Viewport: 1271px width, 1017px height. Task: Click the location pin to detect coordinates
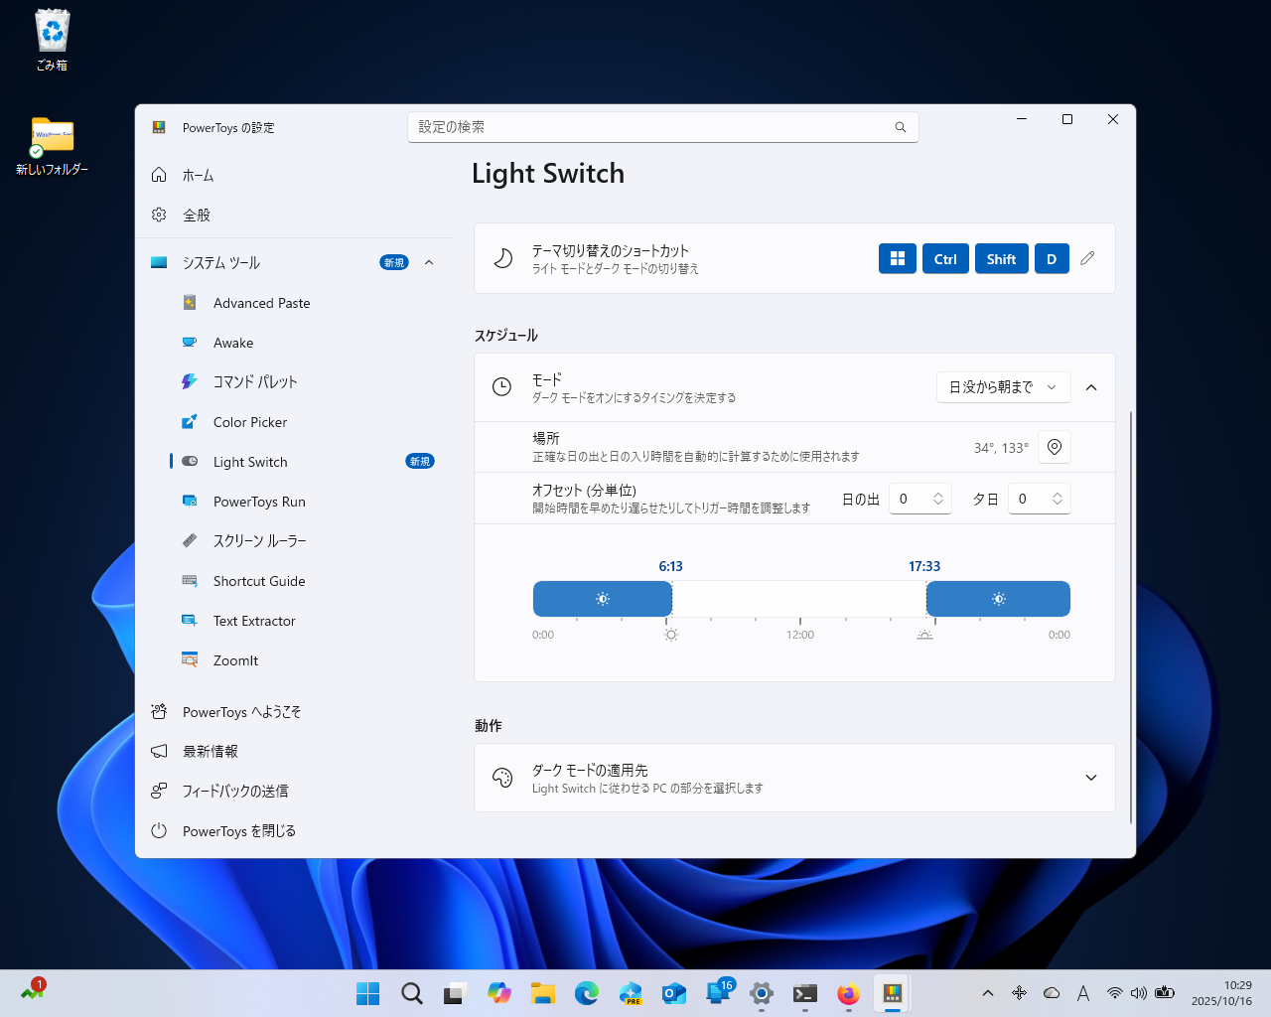tap(1054, 447)
